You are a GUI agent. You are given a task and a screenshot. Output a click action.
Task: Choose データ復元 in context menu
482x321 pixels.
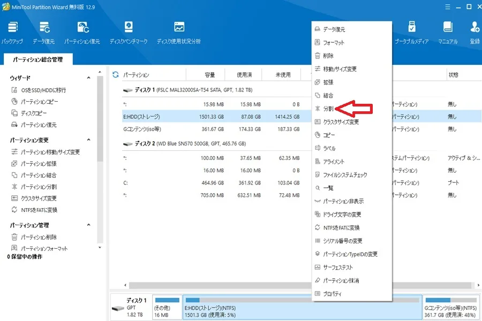pyautogui.click(x=352, y=29)
